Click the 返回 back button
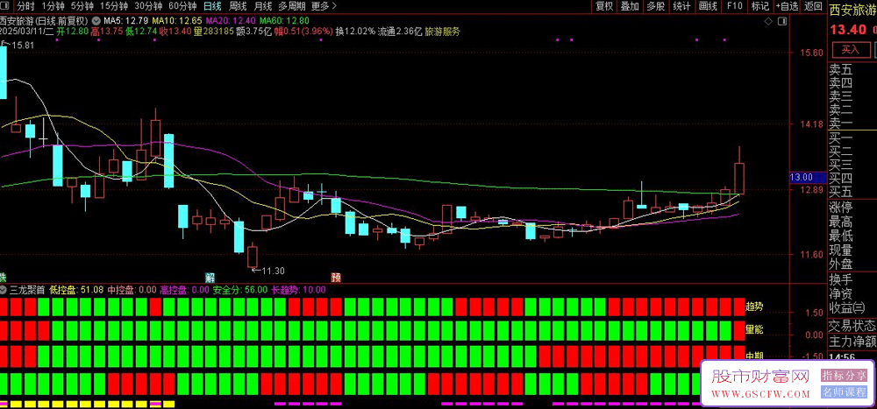This screenshot has height=409, width=877. (x=814, y=6)
